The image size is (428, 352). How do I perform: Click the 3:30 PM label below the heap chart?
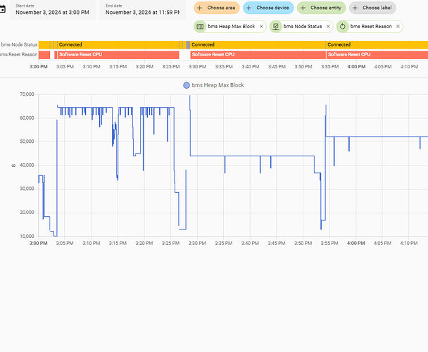tap(197, 244)
